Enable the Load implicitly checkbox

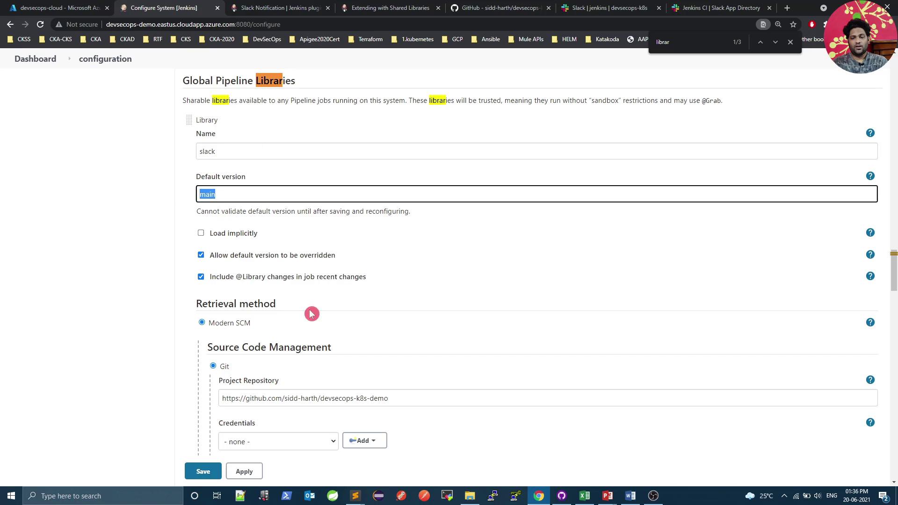tap(201, 233)
